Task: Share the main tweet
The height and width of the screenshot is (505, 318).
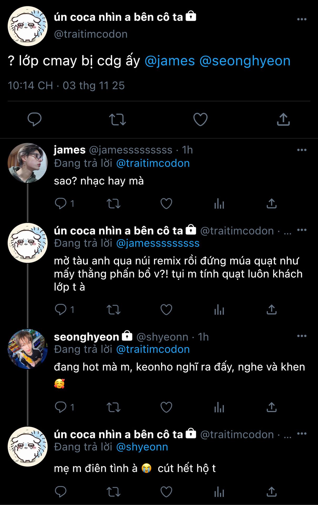Action: (x=283, y=119)
